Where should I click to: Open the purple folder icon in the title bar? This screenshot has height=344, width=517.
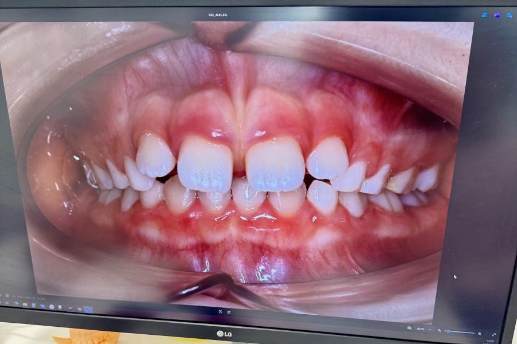[x=497, y=15]
